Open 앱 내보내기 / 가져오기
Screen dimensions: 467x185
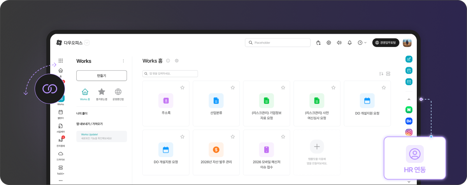90,124
